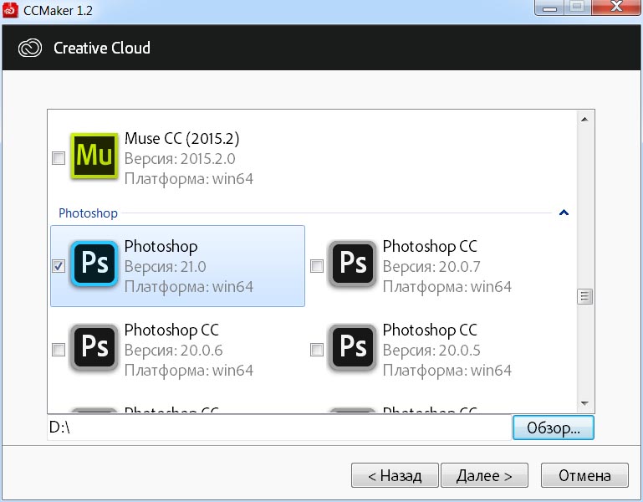Screen dimensions: 643x502
Task: Check the Muse CC (2015.2) checkbox
Action: pyautogui.click(x=59, y=158)
